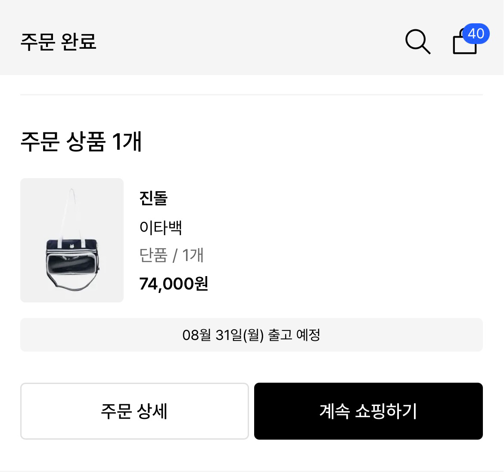This screenshot has height=472, width=504.
Task: Continue shopping via 계속 쇼핑하기
Action: tap(368, 411)
